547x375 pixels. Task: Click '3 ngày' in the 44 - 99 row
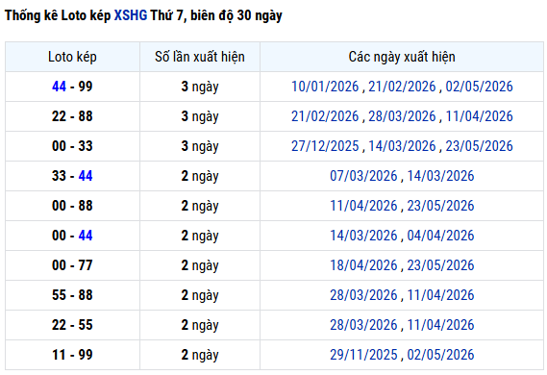click(200, 87)
